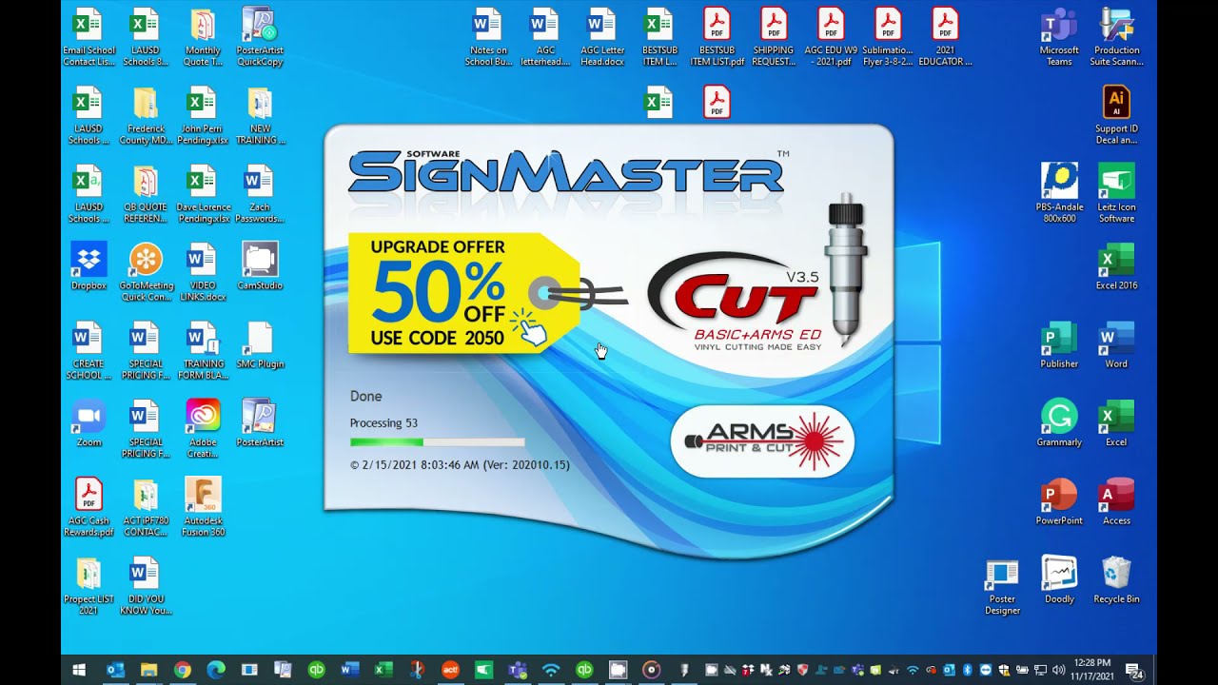Open the SMC Plugin file
The height and width of the screenshot is (685, 1218).
point(260,345)
